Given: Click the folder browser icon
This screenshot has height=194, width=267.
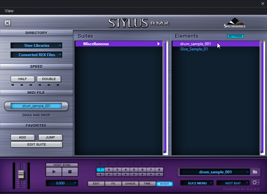Looking at the screenshot, I should tap(255, 172).
